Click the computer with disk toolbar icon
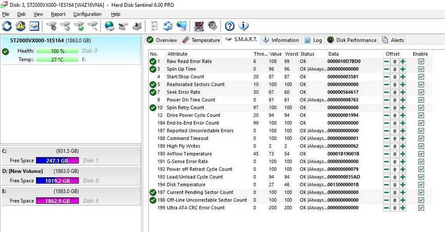Screen dimensions: 445x232 coord(137,26)
